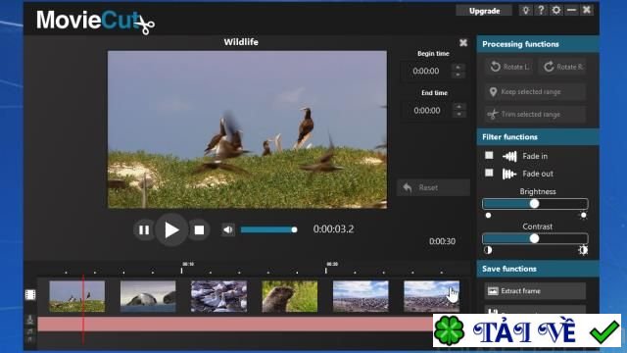Minimize the MovieCut window
This screenshot has height=353, width=627.
(x=571, y=11)
